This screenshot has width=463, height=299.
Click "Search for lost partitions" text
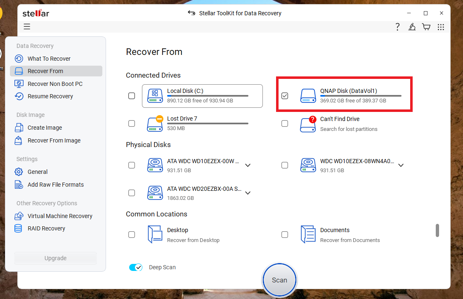[x=349, y=129]
